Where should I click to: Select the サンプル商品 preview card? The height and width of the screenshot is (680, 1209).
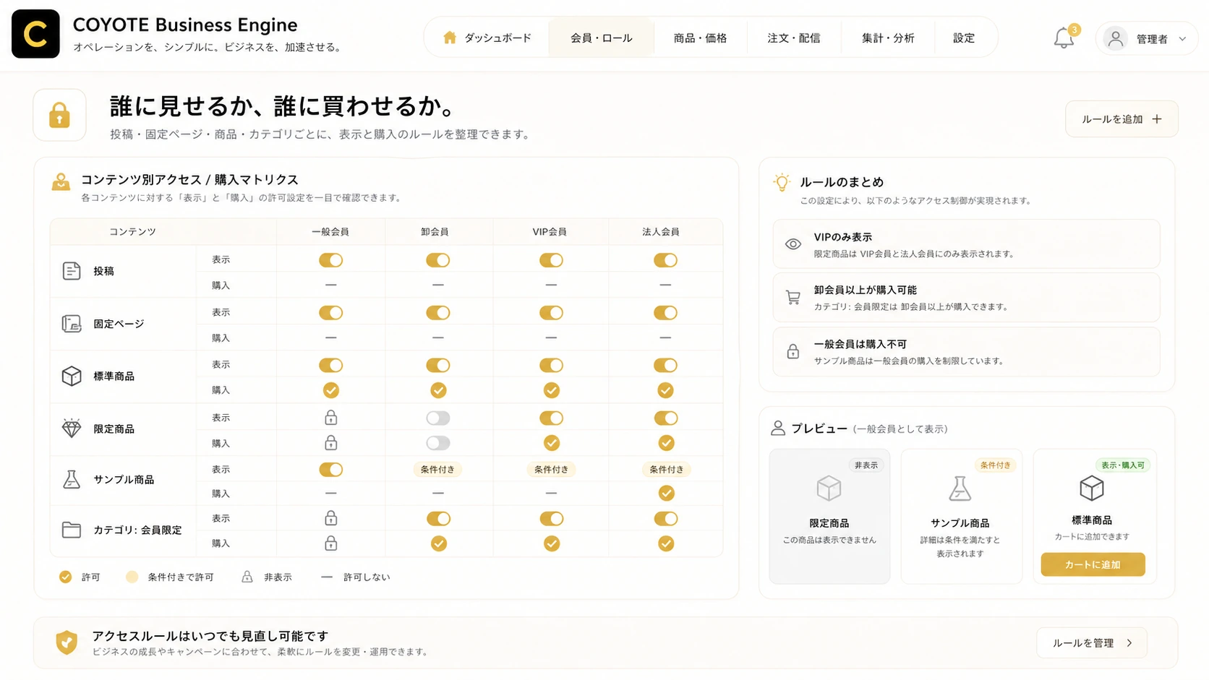[x=961, y=516]
